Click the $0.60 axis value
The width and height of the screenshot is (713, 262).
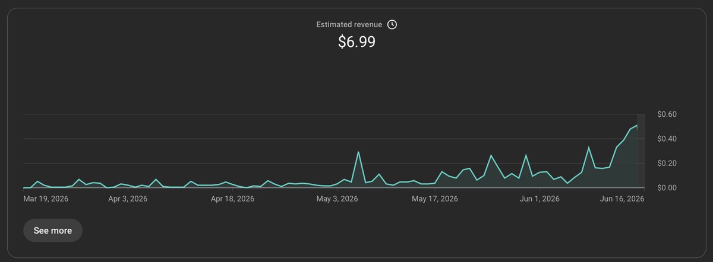tap(668, 114)
